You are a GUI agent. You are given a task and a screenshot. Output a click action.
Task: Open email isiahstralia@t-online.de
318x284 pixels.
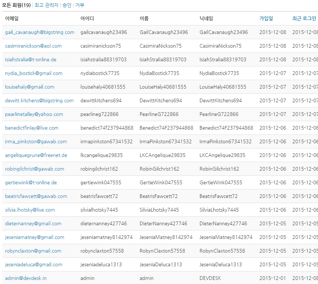(x=31, y=59)
